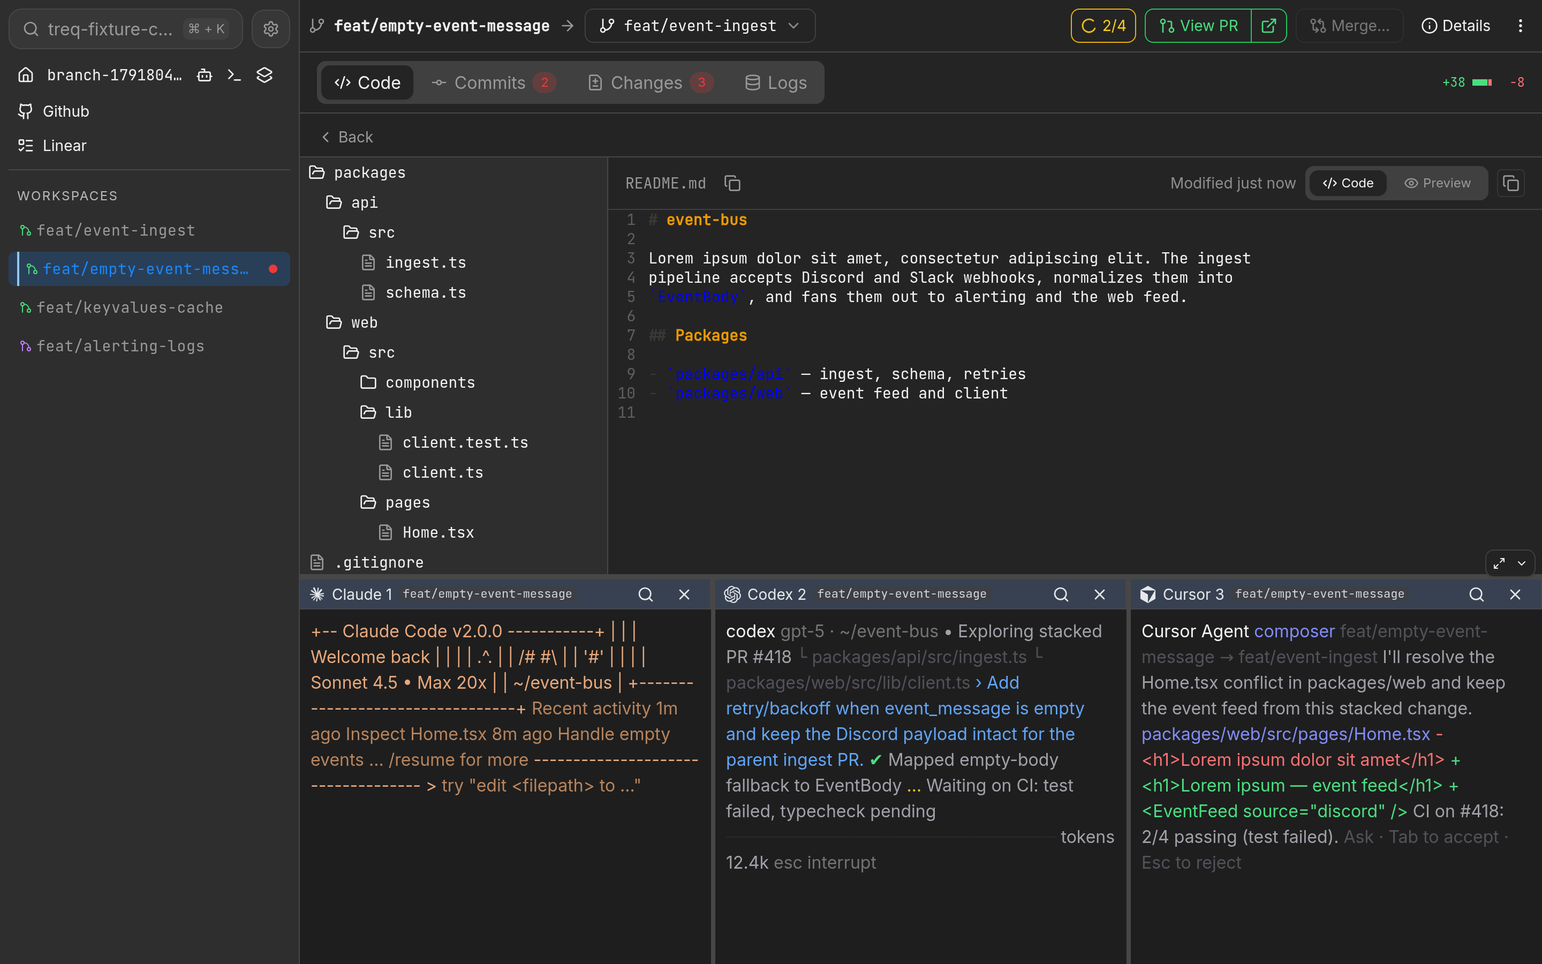
Task: Open the Details panel
Action: tap(1455, 26)
